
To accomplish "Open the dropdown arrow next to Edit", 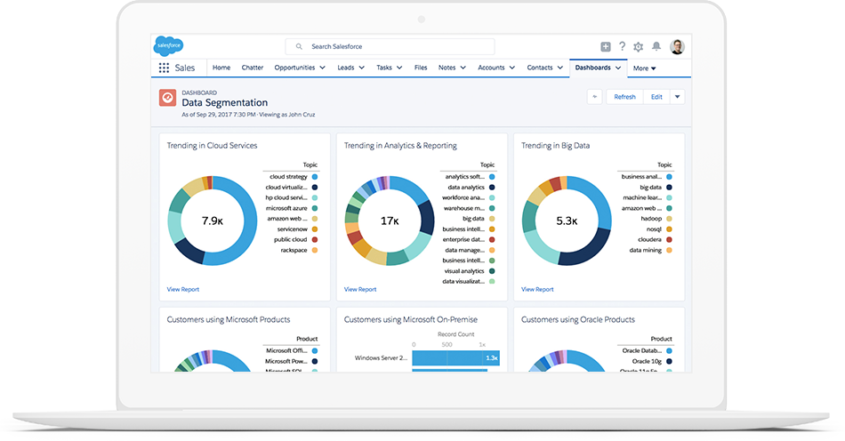I will coord(677,97).
